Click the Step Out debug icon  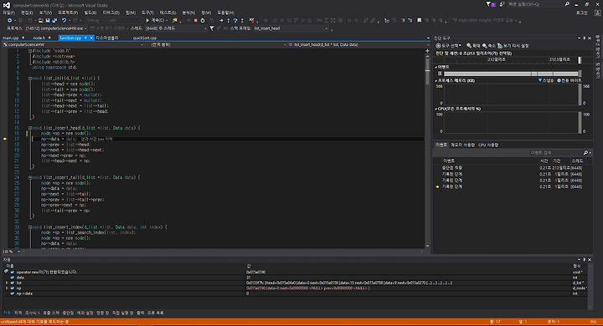(242, 20)
